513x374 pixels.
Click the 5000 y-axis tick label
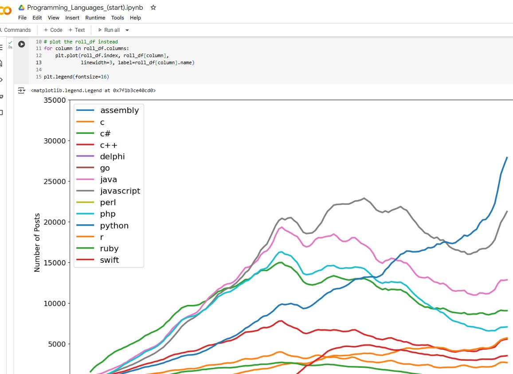click(x=57, y=344)
